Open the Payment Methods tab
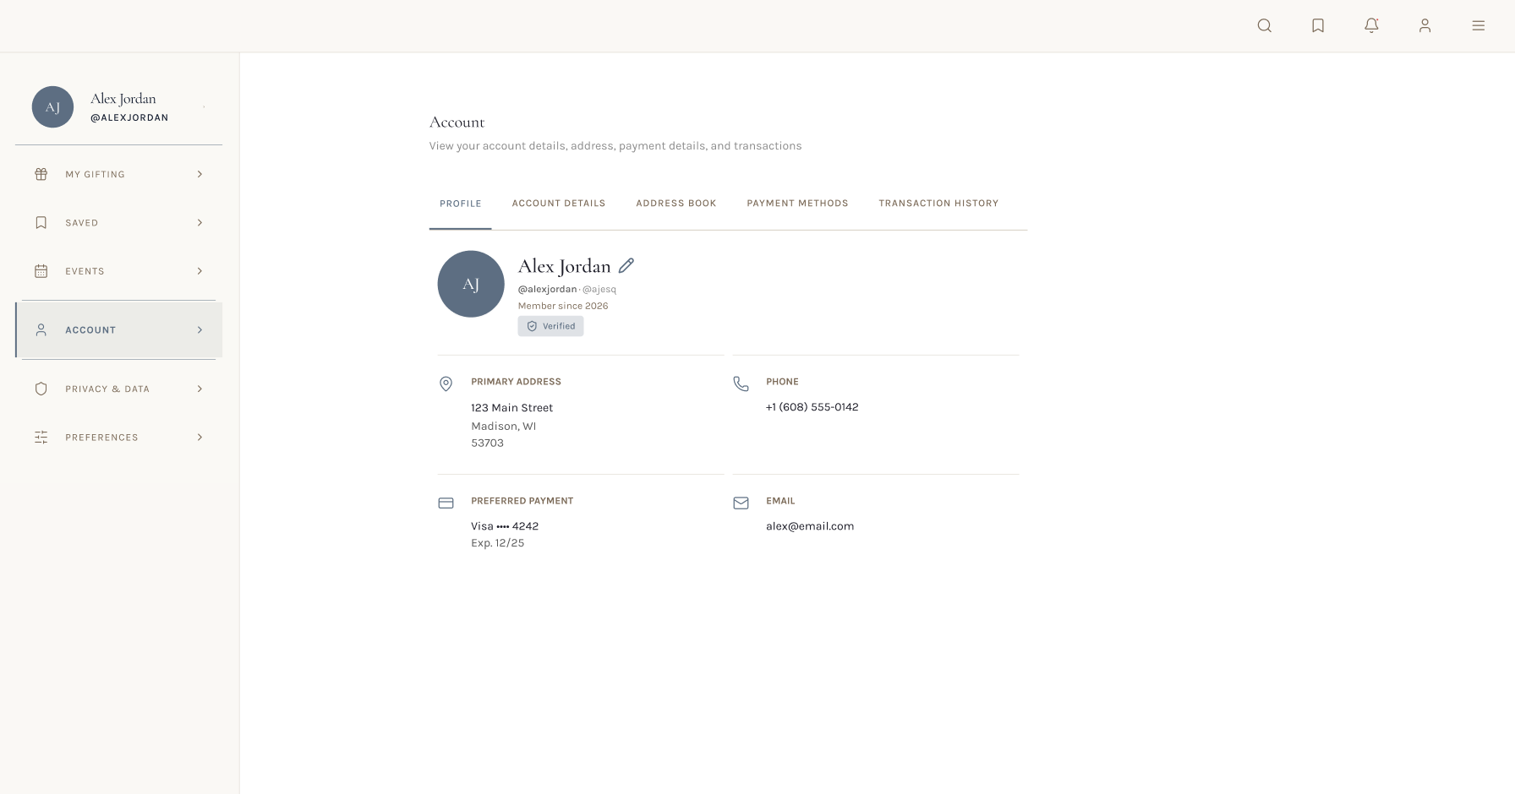Viewport: 1515px width, 794px height. tap(797, 204)
